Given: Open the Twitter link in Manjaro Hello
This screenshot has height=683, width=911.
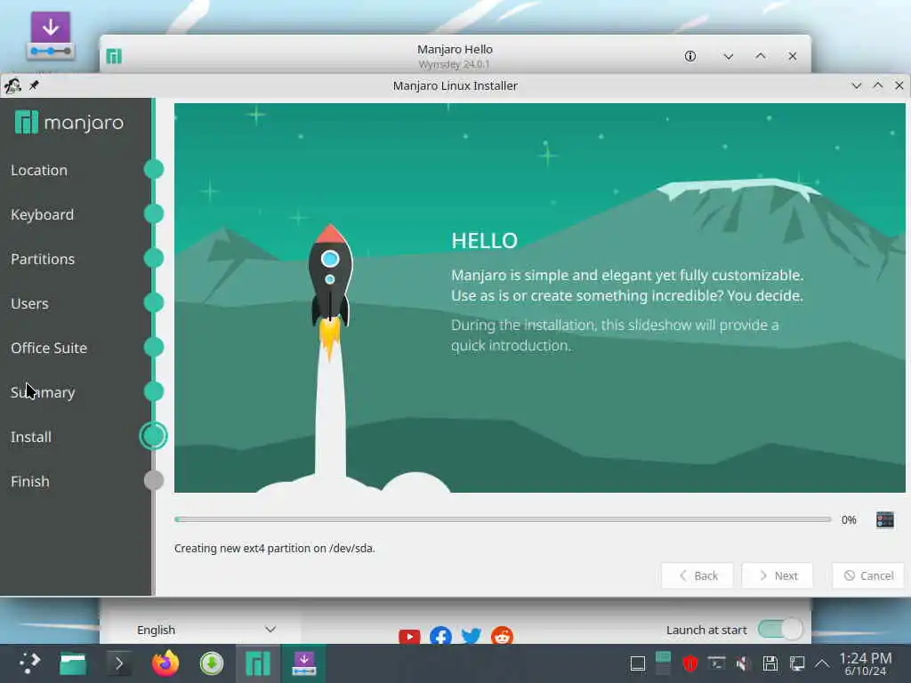Looking at the screenshot, I should [x=472, y=637].
